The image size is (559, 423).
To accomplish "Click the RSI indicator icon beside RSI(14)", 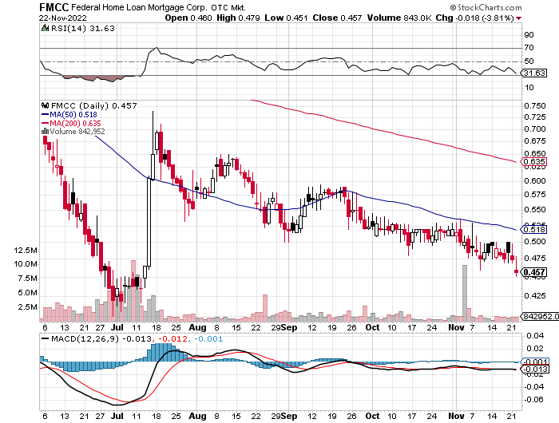I will pos(45,28).
